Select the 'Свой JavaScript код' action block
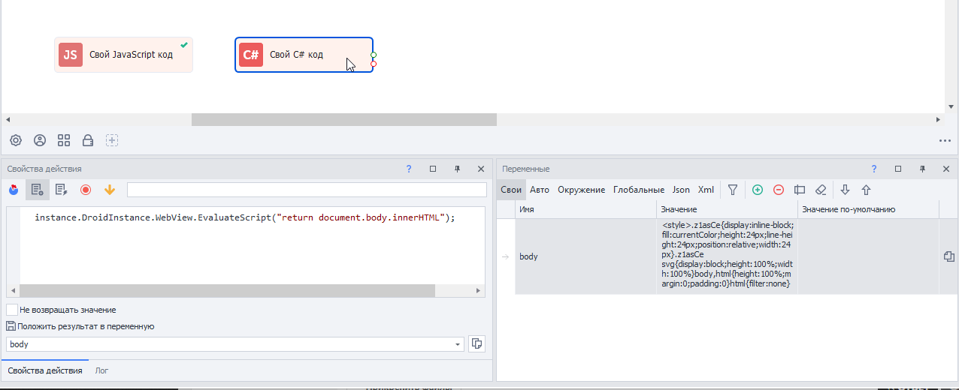This screenshot has height=390, width=959. [123, 55]
